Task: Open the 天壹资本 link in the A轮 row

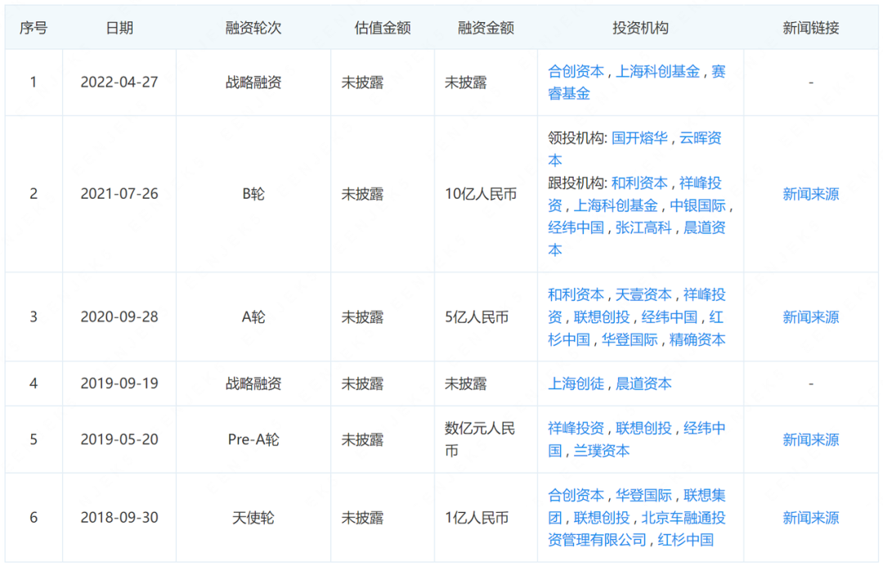Action: (x=643, y=294)
